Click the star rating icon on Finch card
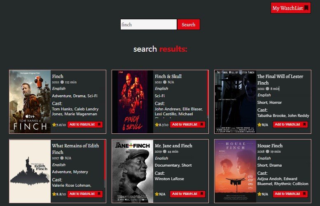The width and height of the screenshot is (320, 206). [54, 125]
